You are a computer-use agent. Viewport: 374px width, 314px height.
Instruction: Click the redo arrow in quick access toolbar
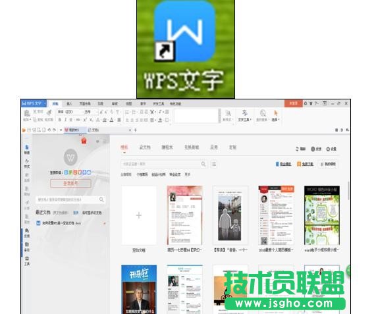click(x=55, y=130)
